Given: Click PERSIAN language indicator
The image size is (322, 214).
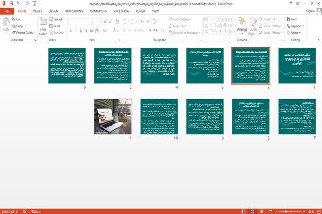Looking at the screenshot, I should pyautogui.click(x=35, y=211).
